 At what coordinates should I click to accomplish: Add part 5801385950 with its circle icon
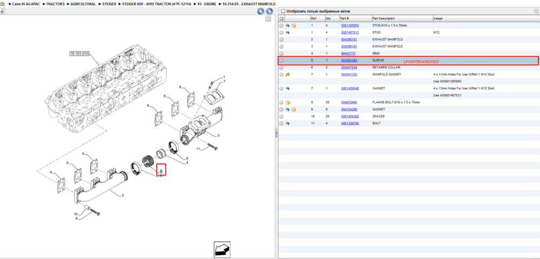pos(281,25)
